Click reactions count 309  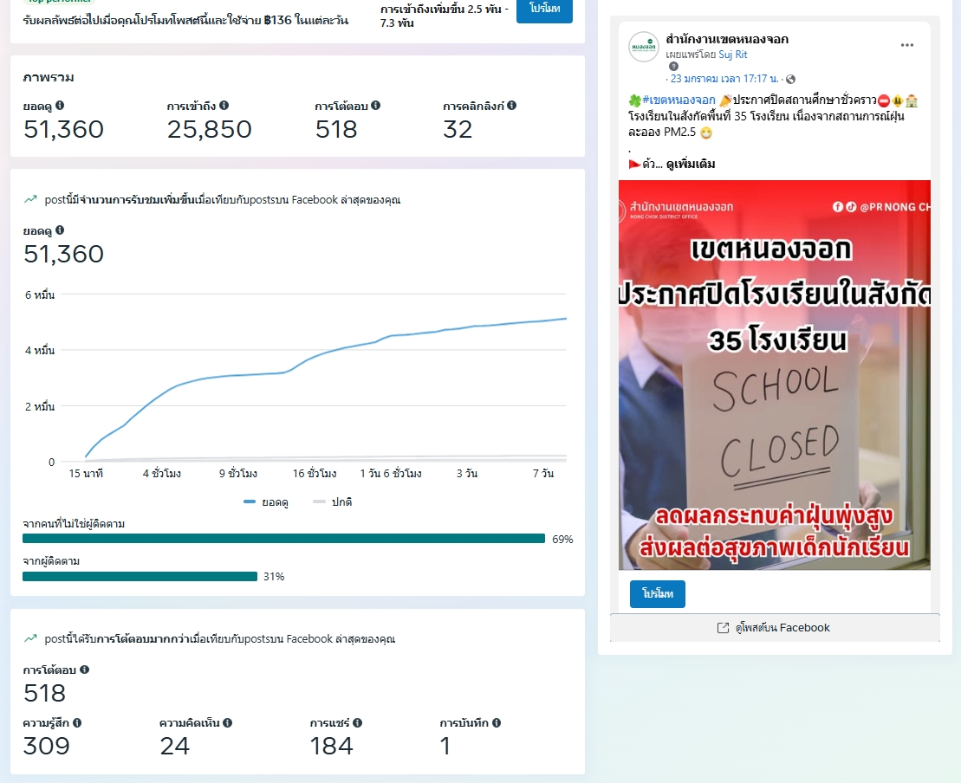(47, 747)
